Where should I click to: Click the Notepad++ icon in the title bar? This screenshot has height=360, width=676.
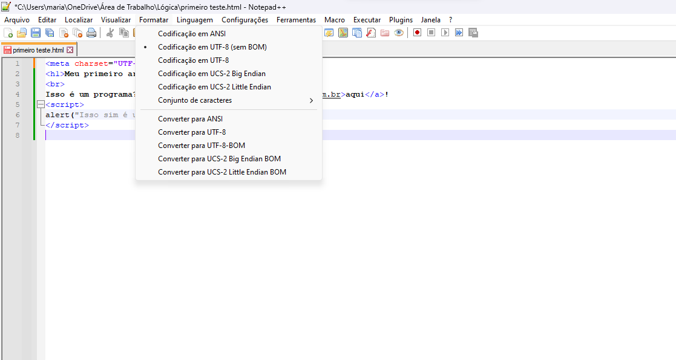coord(6,7)
